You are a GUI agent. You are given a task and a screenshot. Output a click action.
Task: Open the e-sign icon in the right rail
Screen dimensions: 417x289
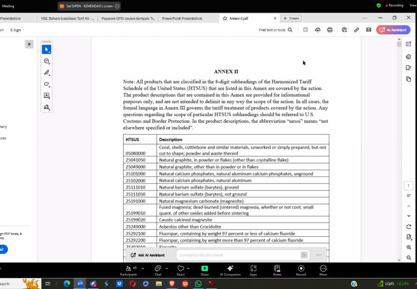(409, 56)
